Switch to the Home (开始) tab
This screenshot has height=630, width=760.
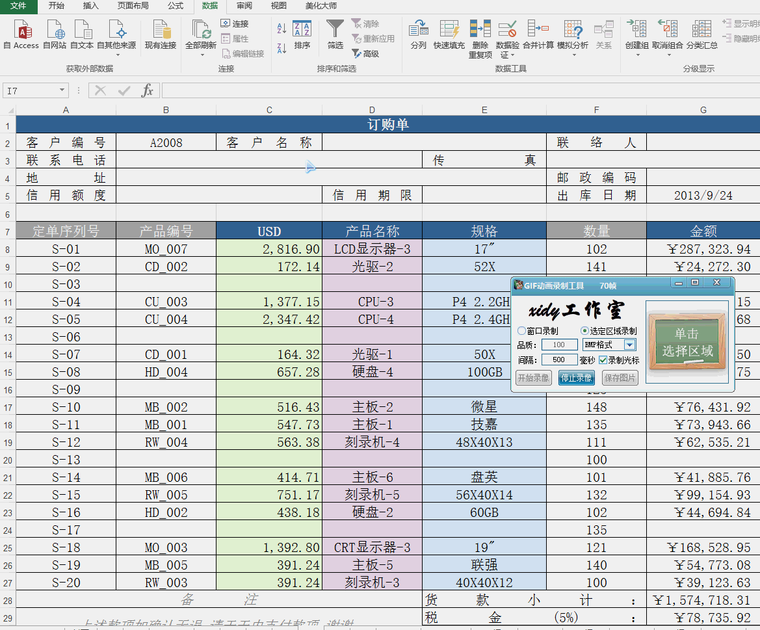click(56, 6)
